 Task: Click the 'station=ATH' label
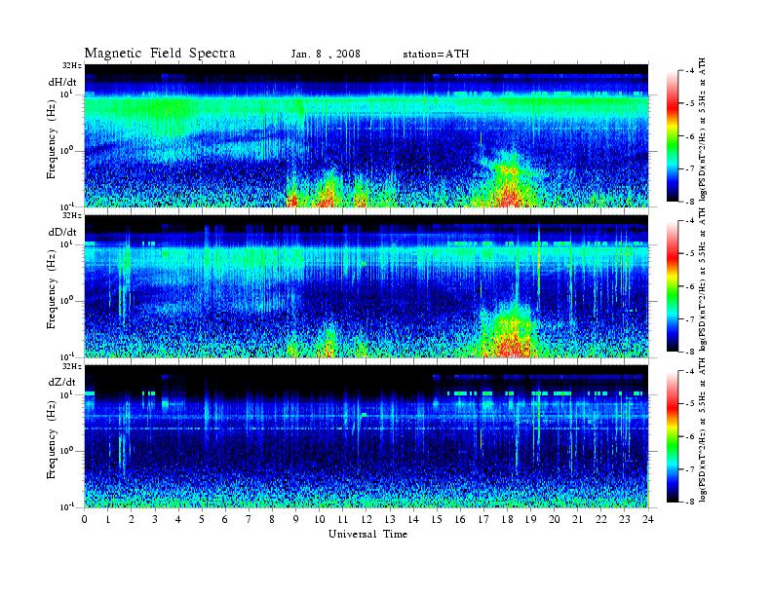[436, 55]
